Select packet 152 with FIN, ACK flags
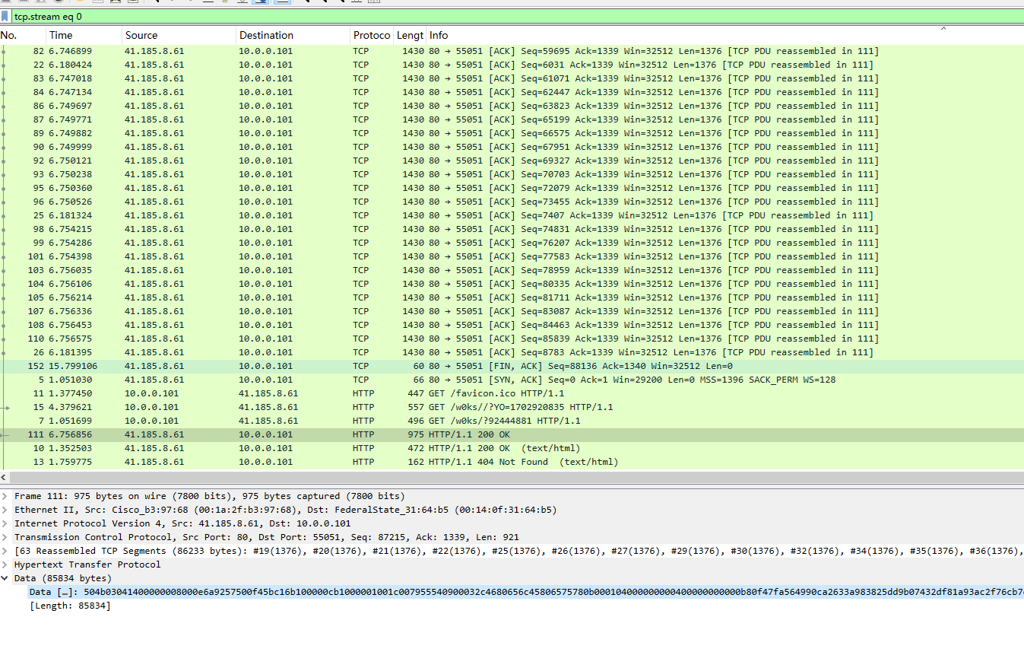 [456, 366]
